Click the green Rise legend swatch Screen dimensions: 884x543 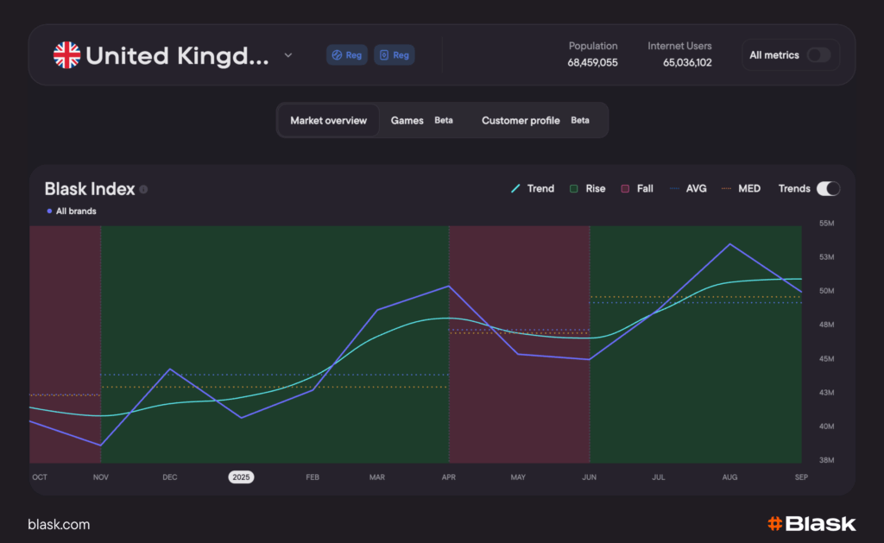tap(574, 188)
